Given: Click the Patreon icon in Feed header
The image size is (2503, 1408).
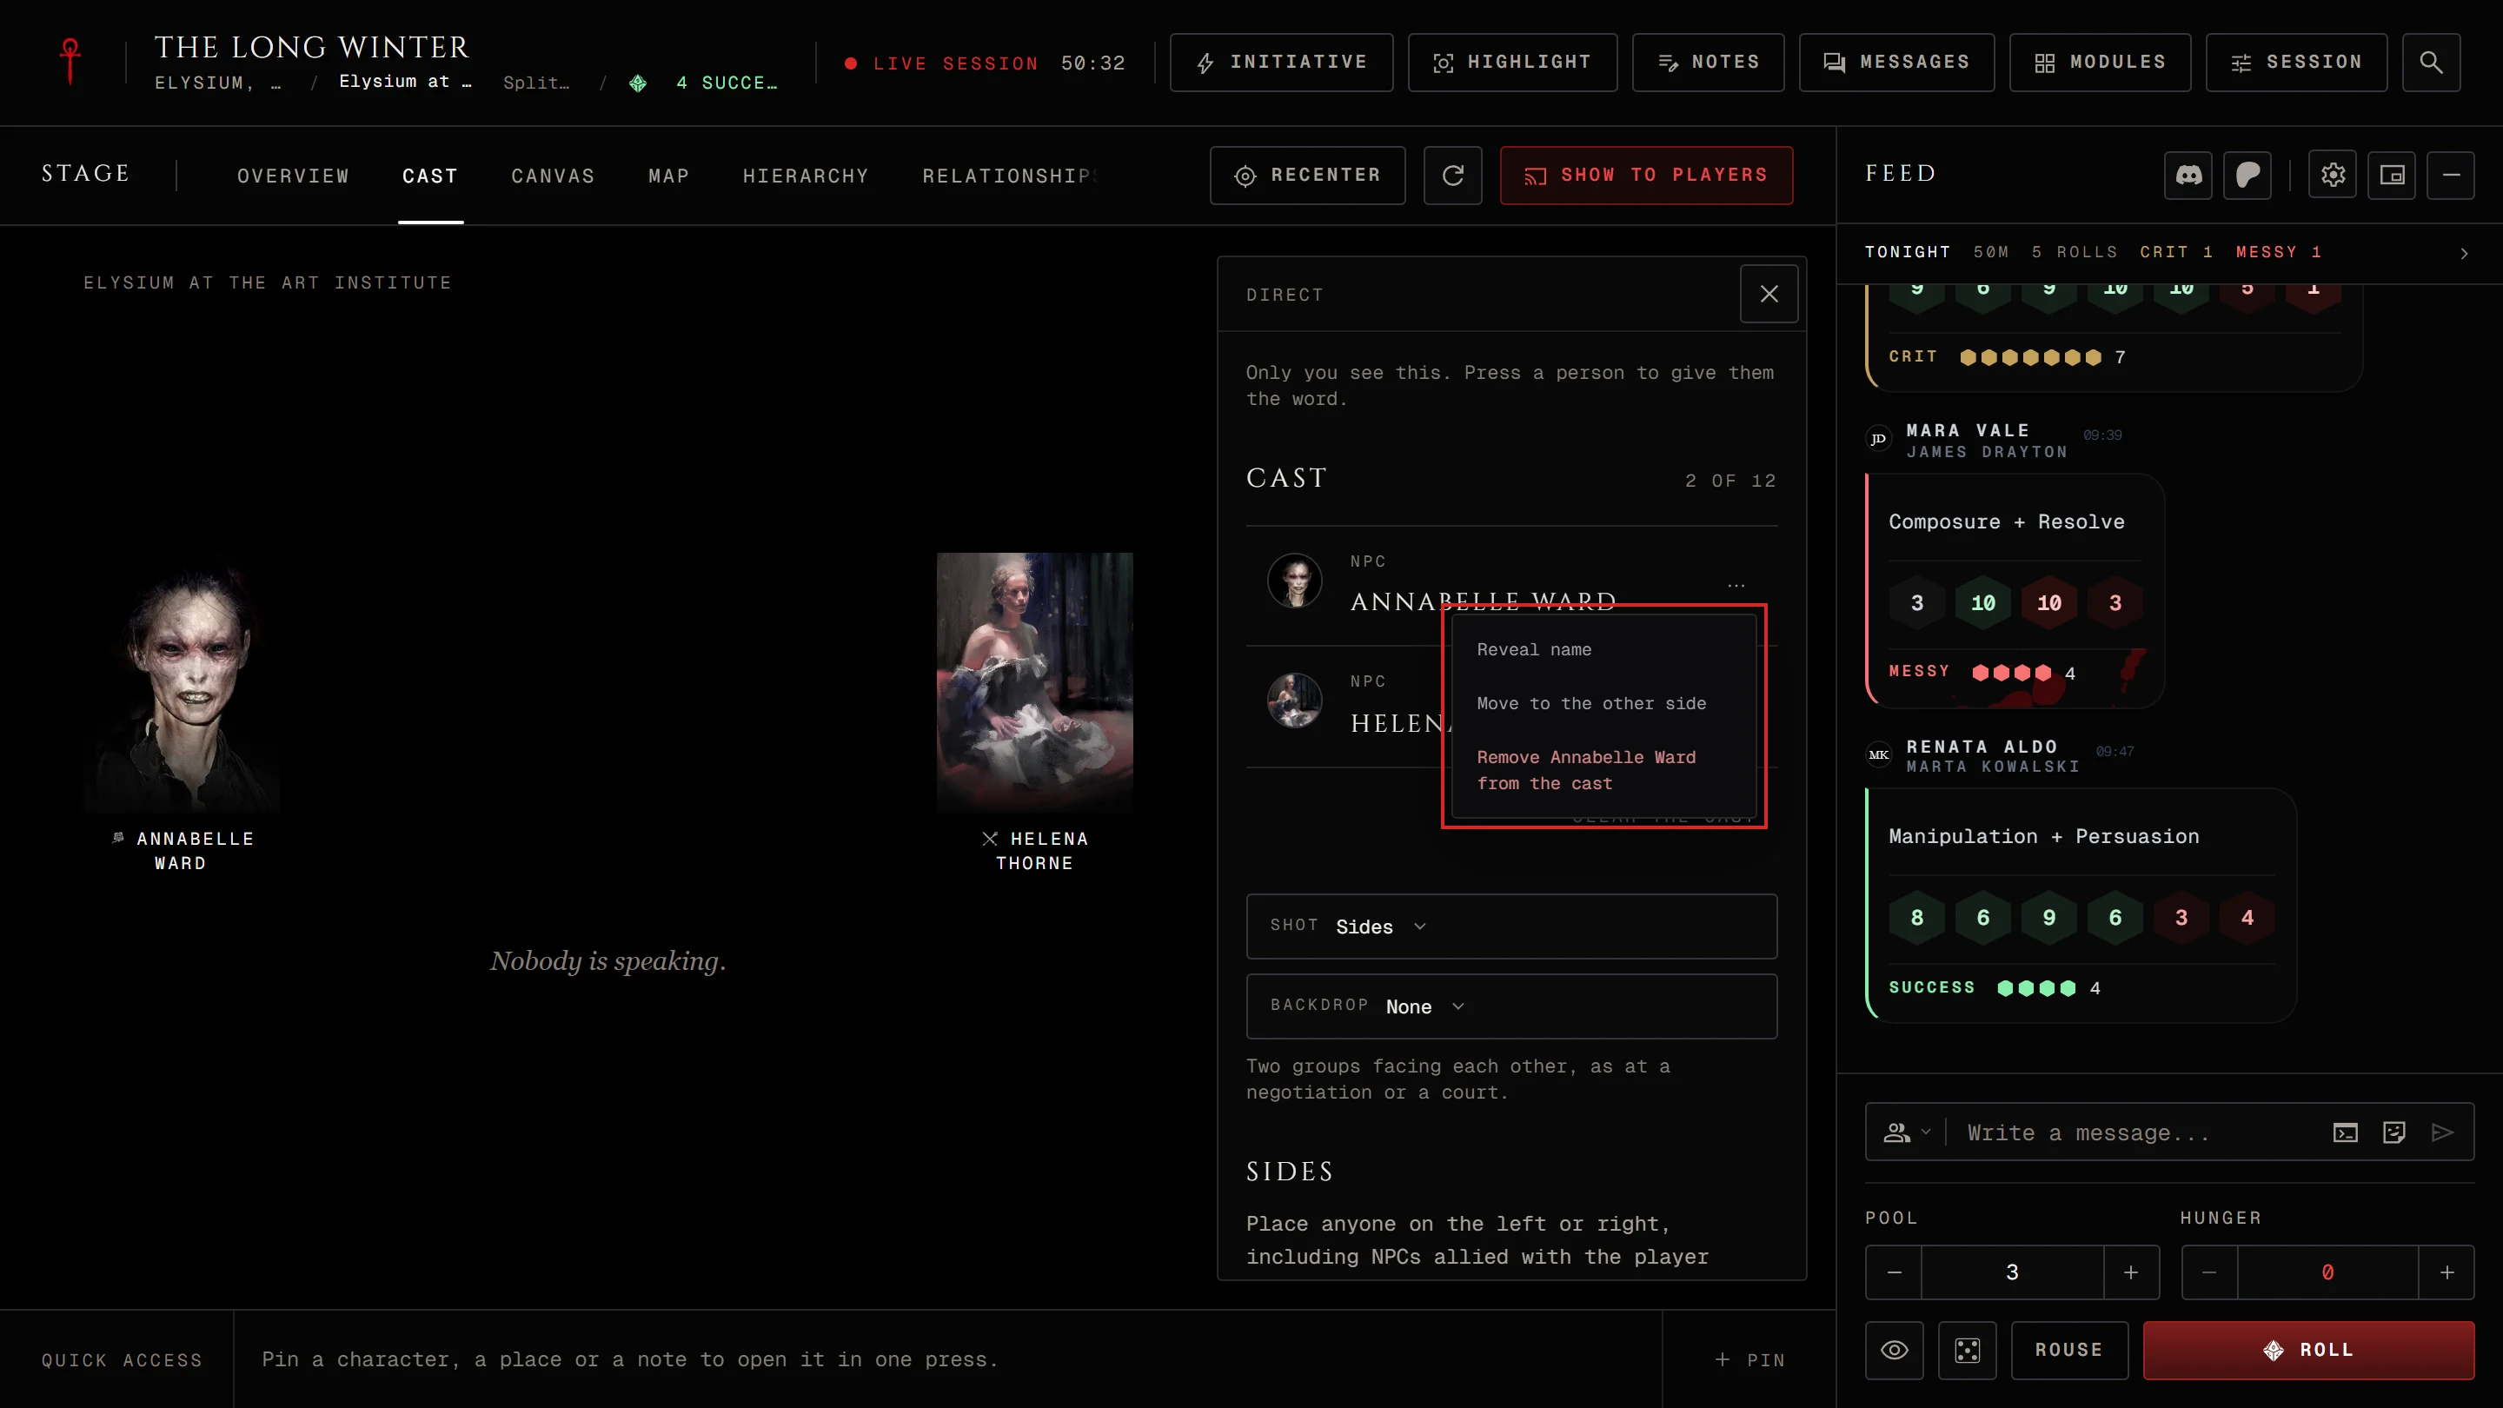Looking at the screenshot, I should click(x=2247, y=175).
